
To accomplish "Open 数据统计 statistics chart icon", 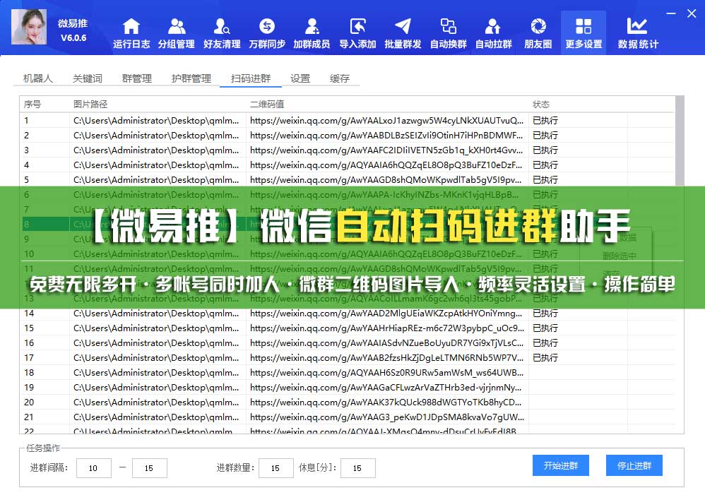I will [638, 33].
